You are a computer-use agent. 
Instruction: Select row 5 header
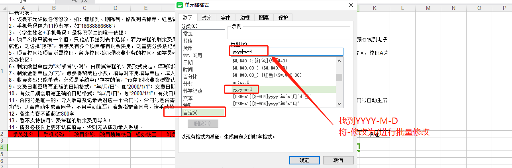(4, 154)
